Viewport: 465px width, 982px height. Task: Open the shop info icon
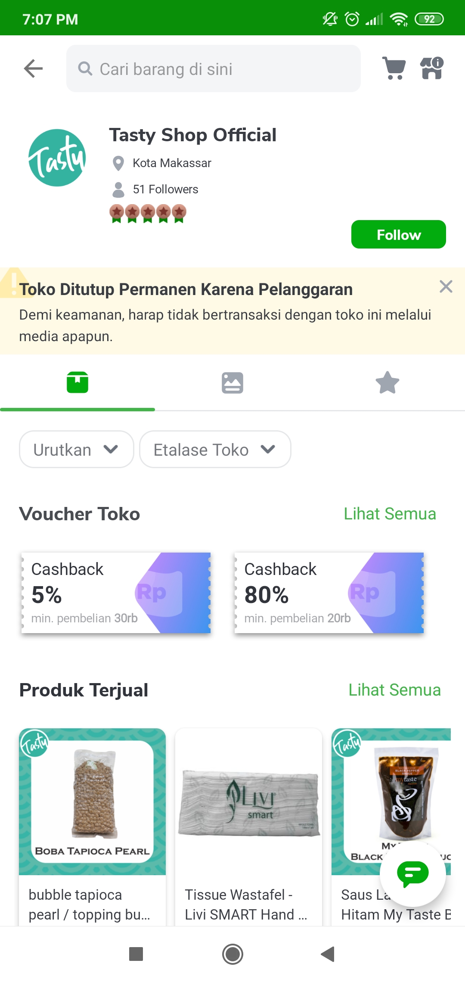(432, 68)
